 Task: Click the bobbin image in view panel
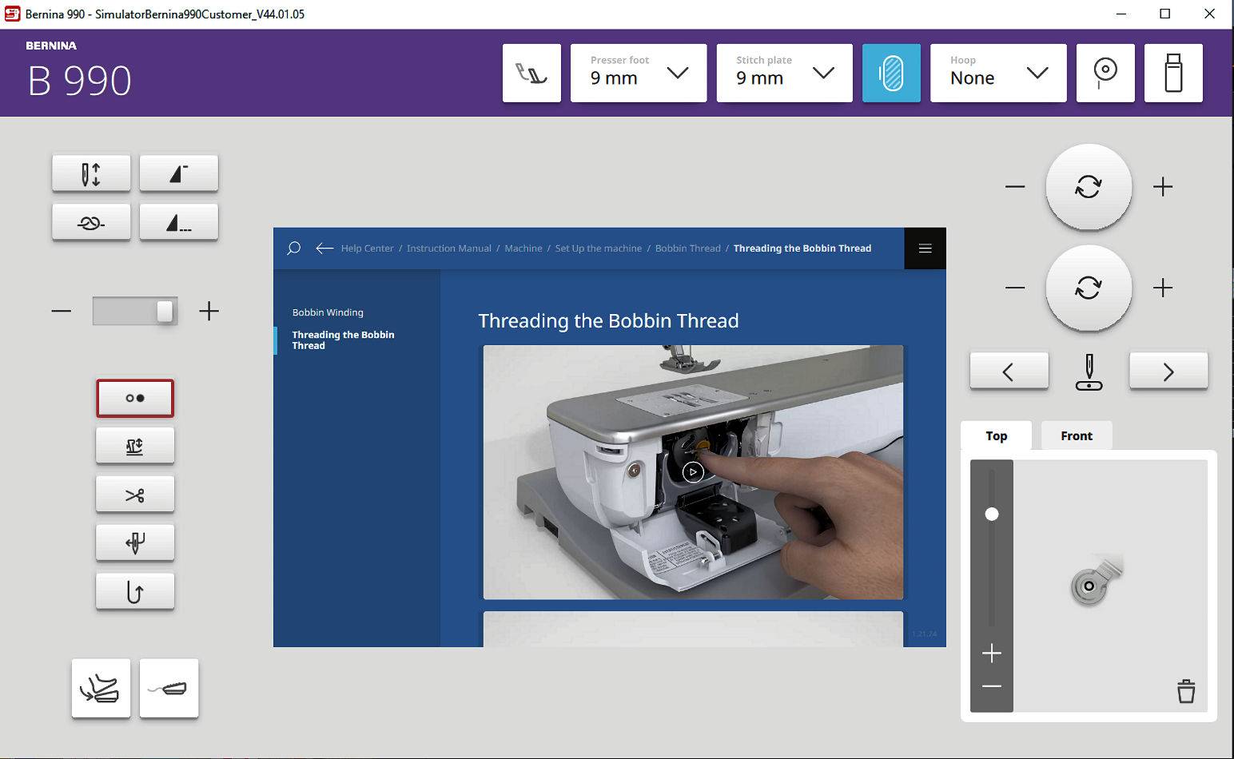[x=1097, y=581]
